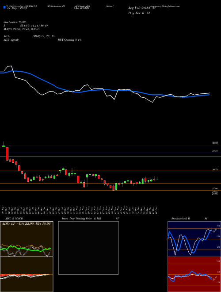Click the '41.11' value on RSI chart
221x292 pixels.
tap(214, 279)
